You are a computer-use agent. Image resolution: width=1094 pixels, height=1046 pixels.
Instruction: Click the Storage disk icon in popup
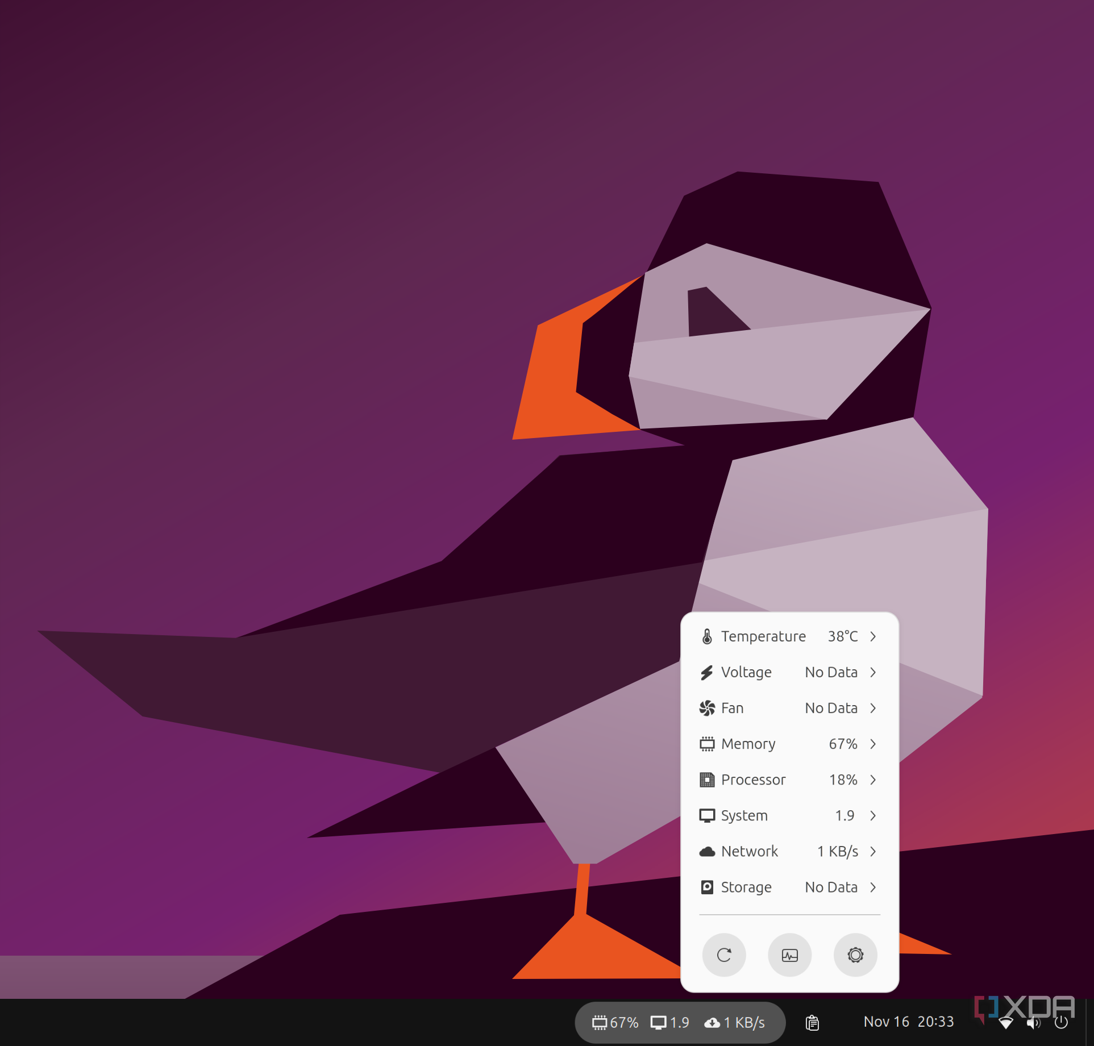[x=707, y=887]
